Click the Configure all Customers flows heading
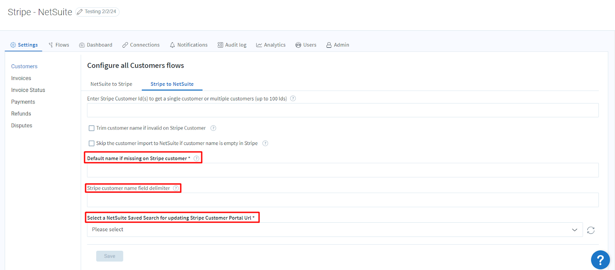 tap(136, 66)
